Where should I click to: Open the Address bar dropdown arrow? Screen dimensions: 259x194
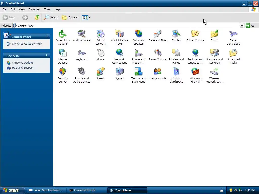click(242, 26)
